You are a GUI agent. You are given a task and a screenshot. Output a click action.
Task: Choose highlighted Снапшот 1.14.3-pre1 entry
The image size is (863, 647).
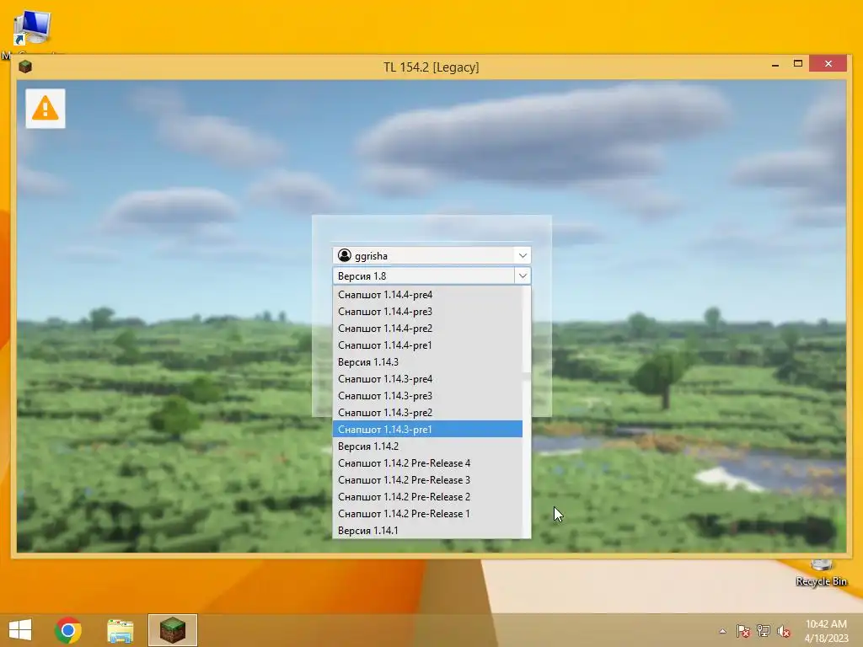427,429
